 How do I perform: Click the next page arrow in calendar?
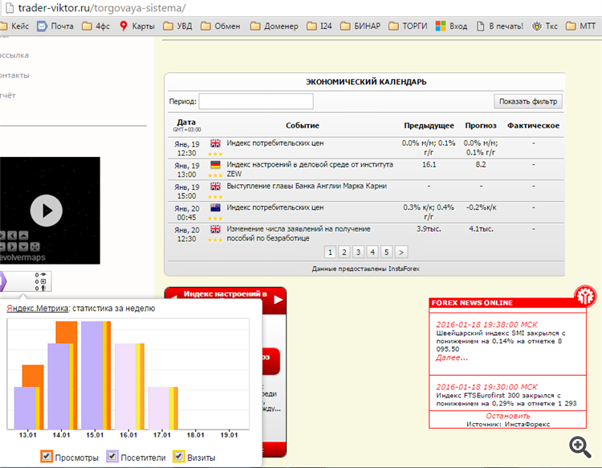(x=401, y=252)
